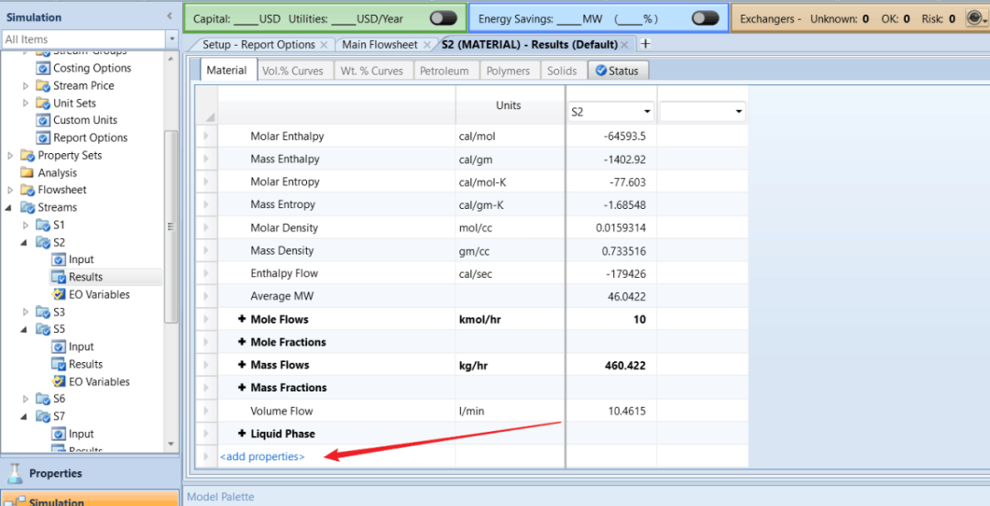Expand the S3 stream node
The height and width of the screenshot is (506, 990).
26,312
